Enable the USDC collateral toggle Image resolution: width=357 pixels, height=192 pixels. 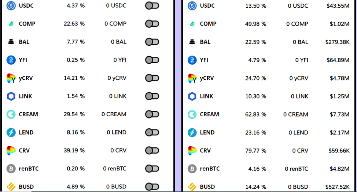click(152, 6)
